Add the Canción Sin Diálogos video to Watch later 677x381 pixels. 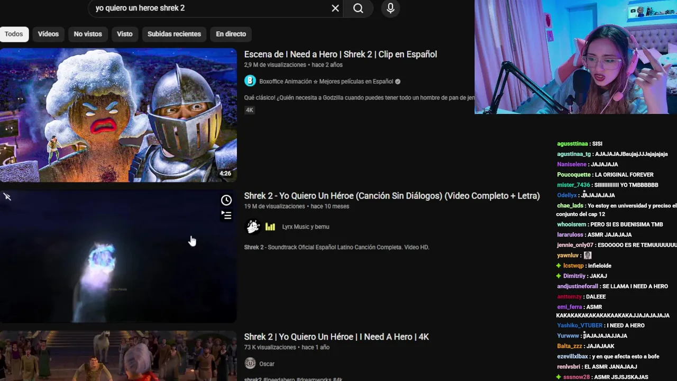(x=226, y=200)
